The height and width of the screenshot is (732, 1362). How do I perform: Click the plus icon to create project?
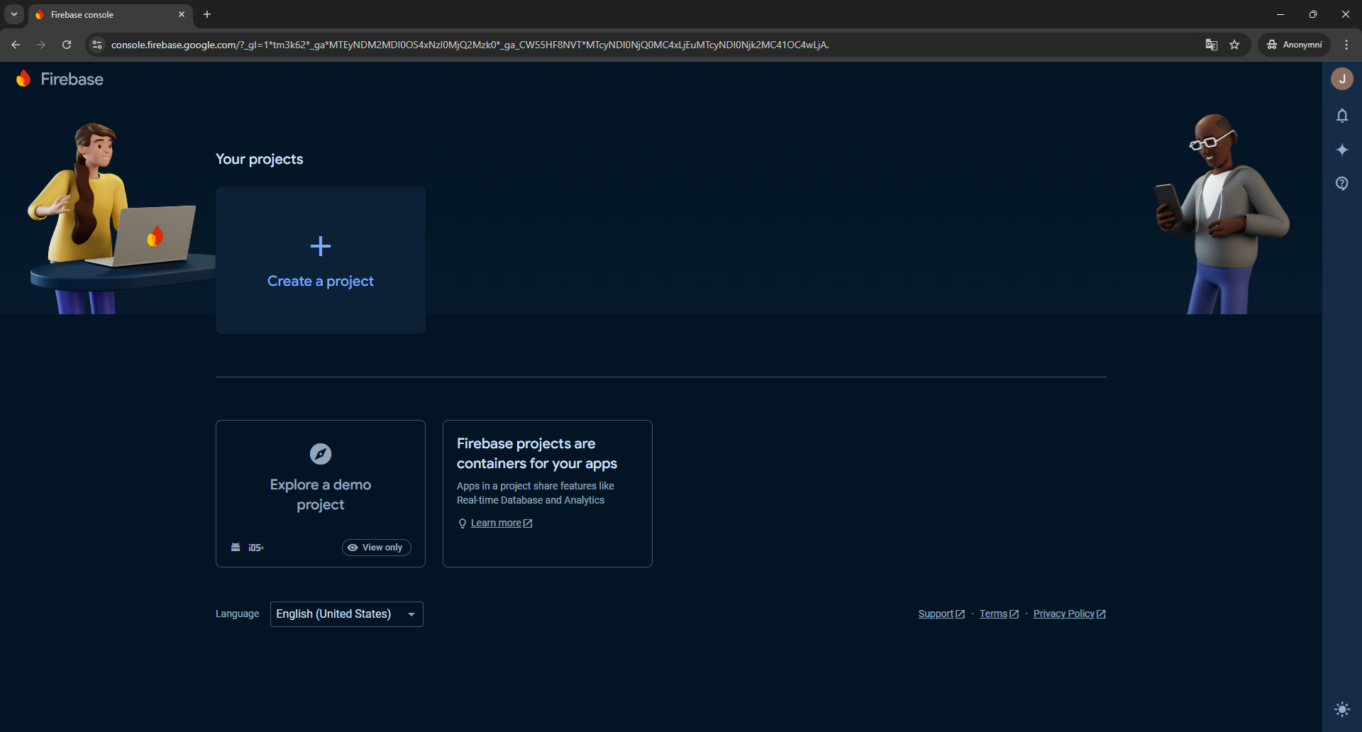coord(321,246)
